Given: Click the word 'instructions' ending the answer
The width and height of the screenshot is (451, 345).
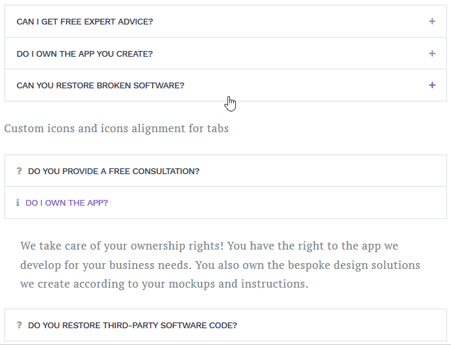Looking at the screenshot, I should click(x=274, y=284).
